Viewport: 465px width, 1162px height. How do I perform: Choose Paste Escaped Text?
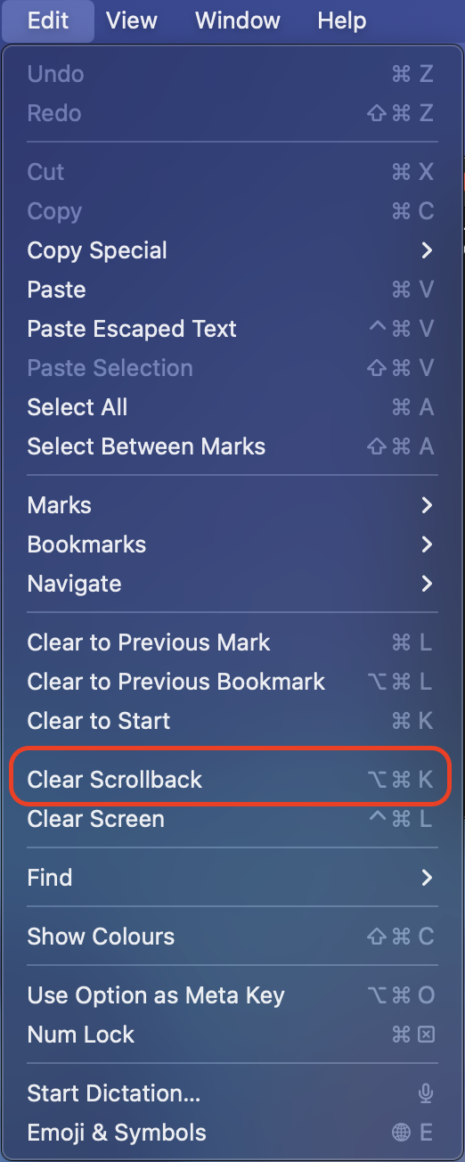pyautogui.click(x=231, y=329)
